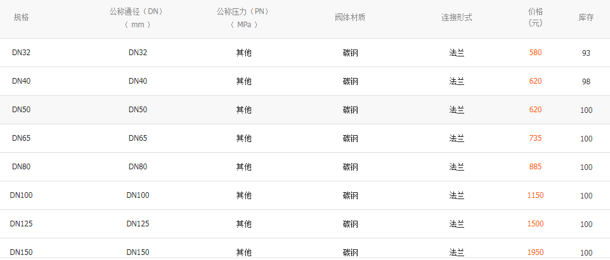Select the 库存 column header

[586, 17]
